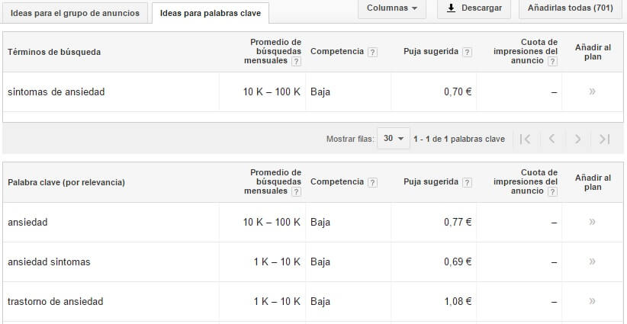
Task: Add 'ansiedad sintomas' to plan arrow
Action: [x=592, y=261]
